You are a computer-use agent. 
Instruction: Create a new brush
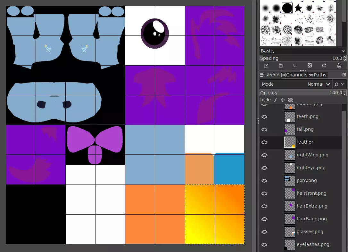point(281,66)
